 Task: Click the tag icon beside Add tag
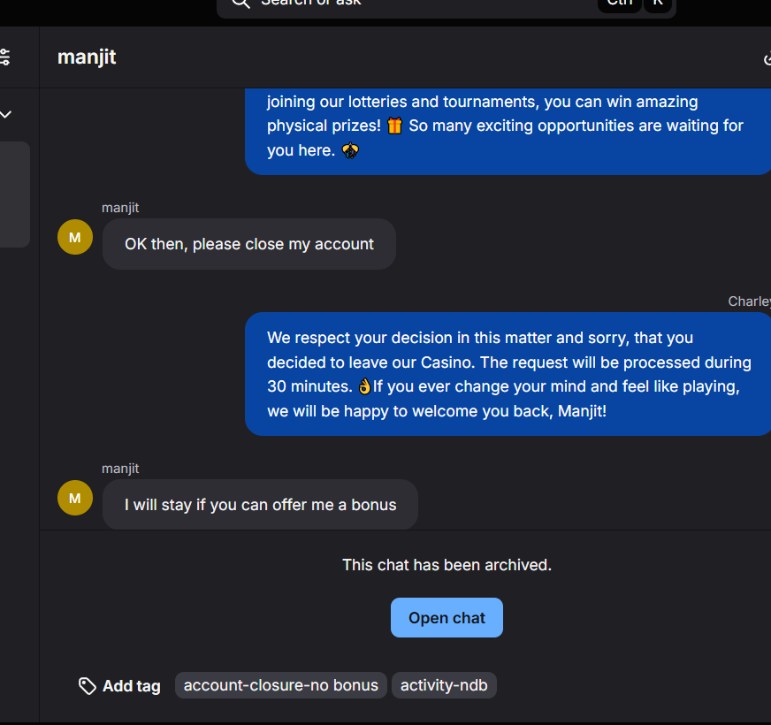coord(87,686)
